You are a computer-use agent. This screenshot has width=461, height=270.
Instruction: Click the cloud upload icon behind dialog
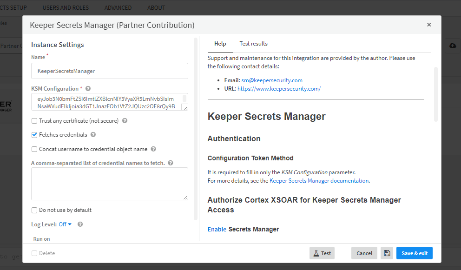[x=453, y=46]
